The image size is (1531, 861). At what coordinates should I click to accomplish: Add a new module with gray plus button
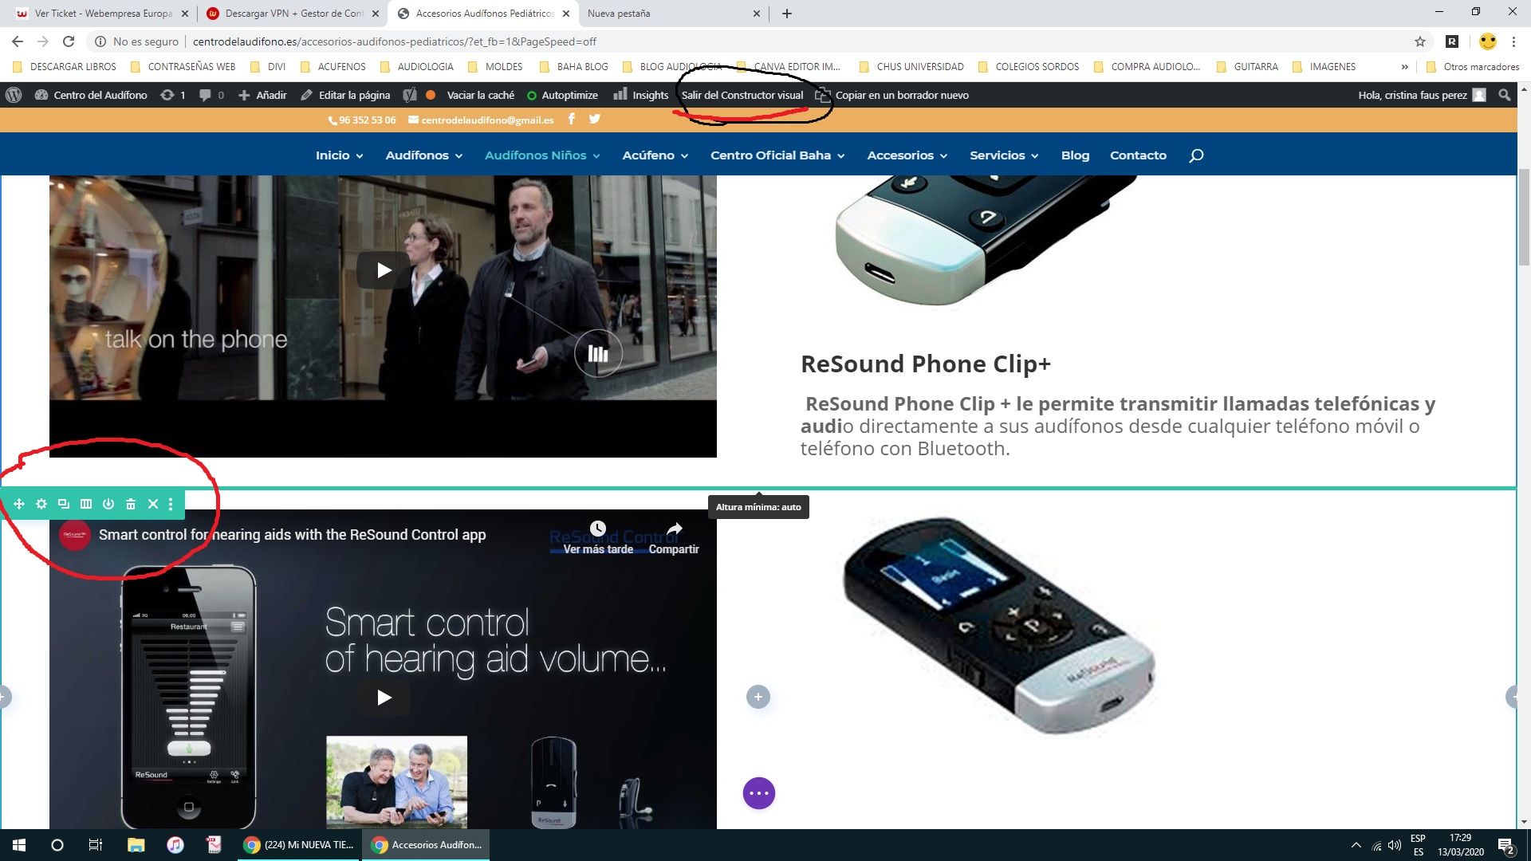click(x=758, y=697)
